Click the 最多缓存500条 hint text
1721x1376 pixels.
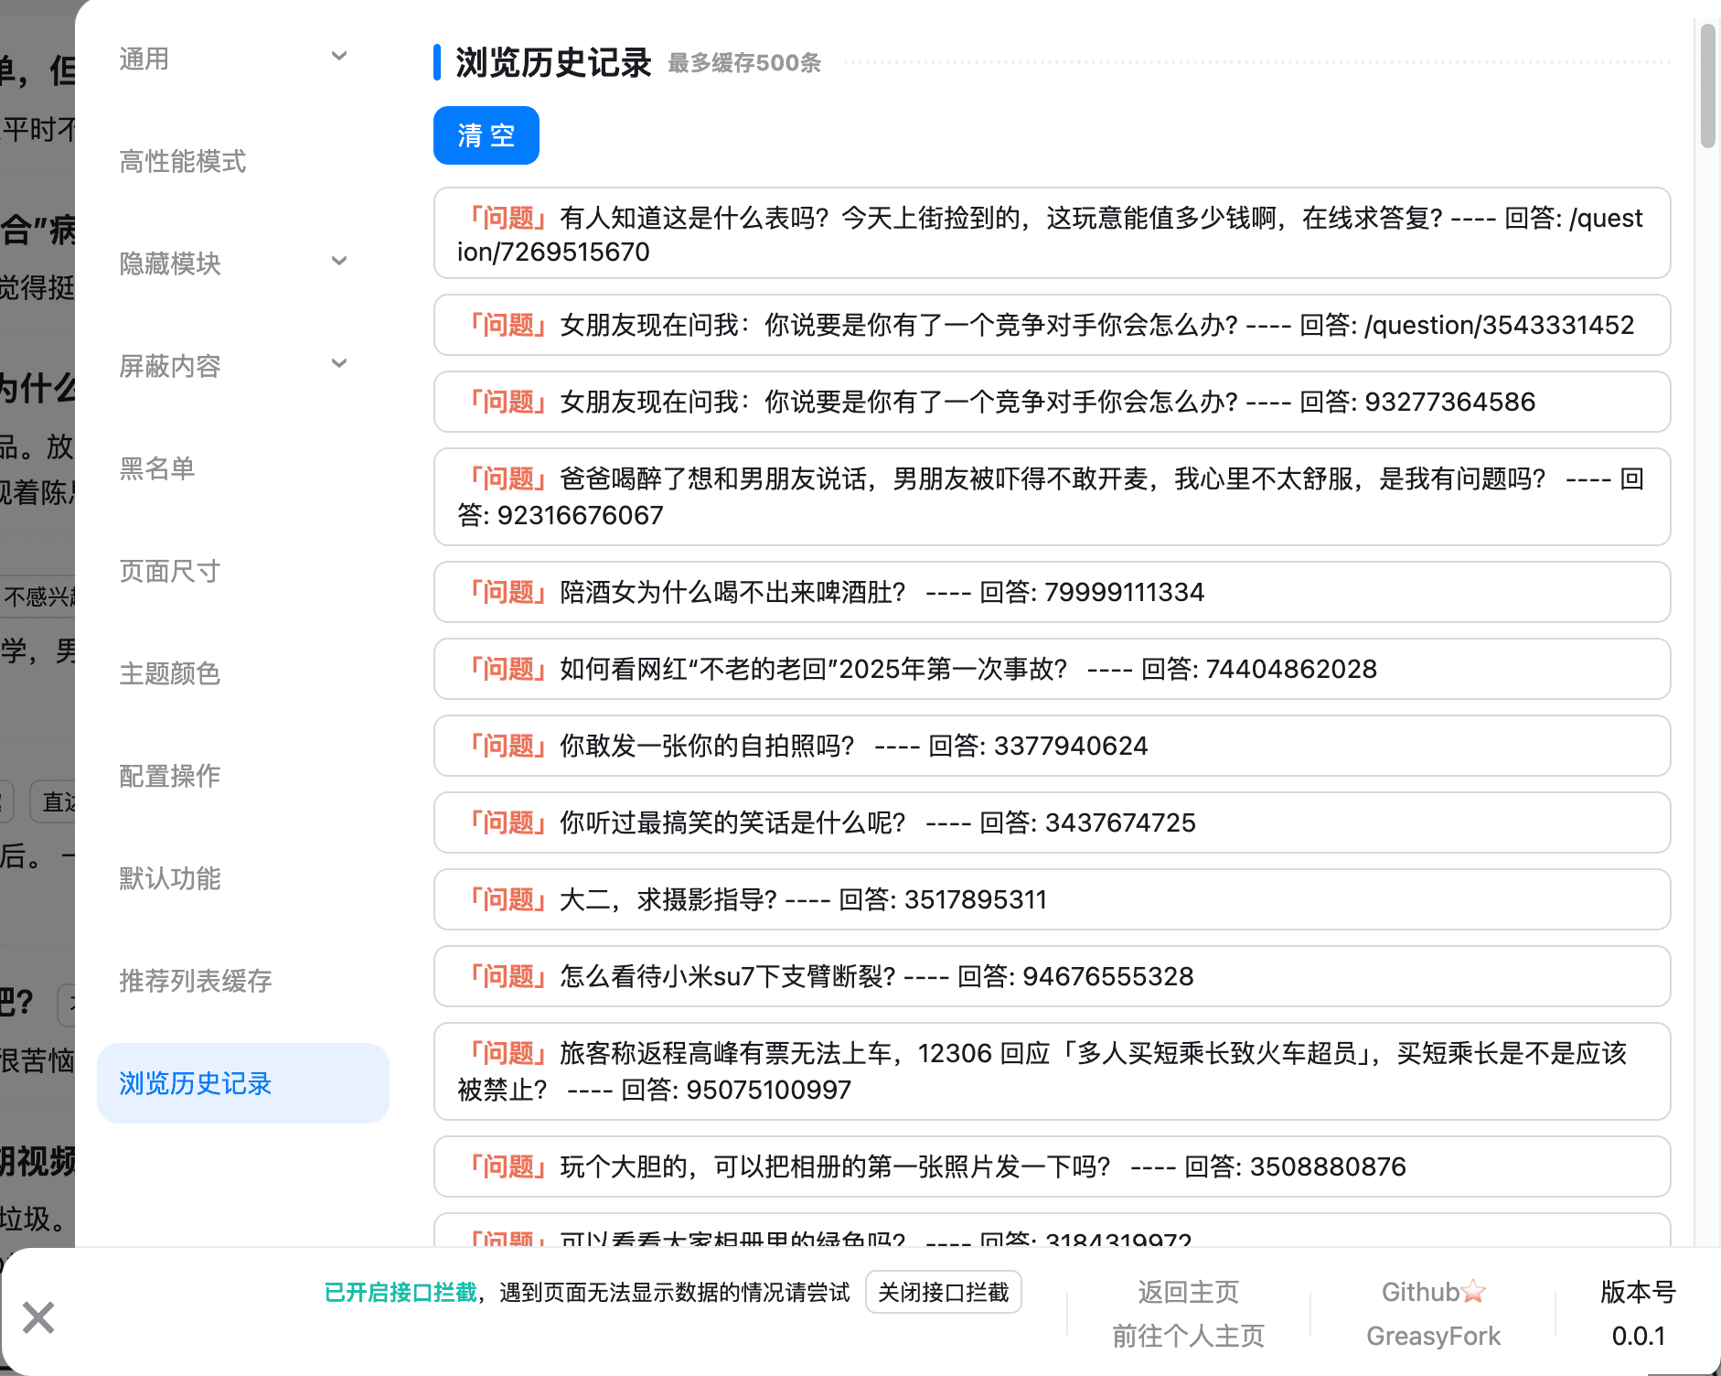744,63
